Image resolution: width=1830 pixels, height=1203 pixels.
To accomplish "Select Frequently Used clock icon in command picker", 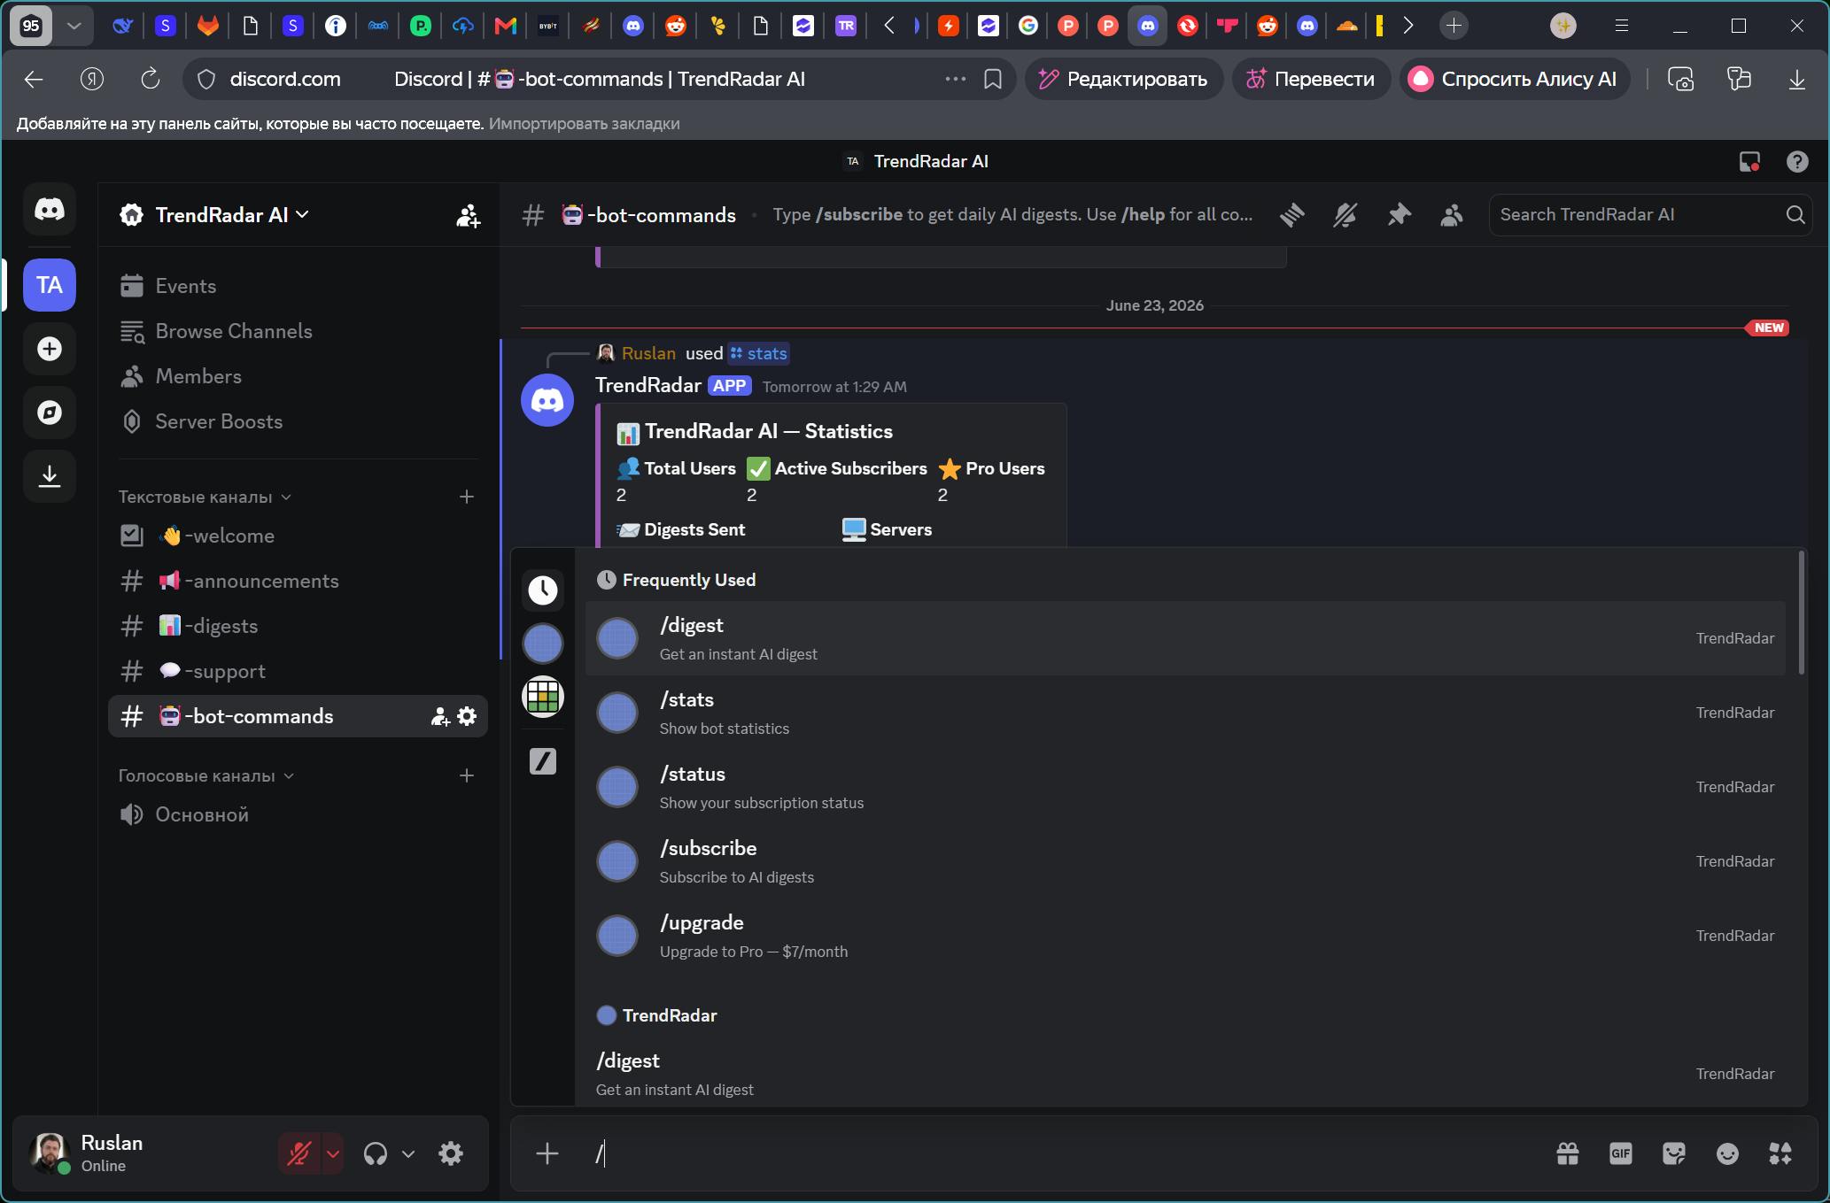I will pos(543,590).
